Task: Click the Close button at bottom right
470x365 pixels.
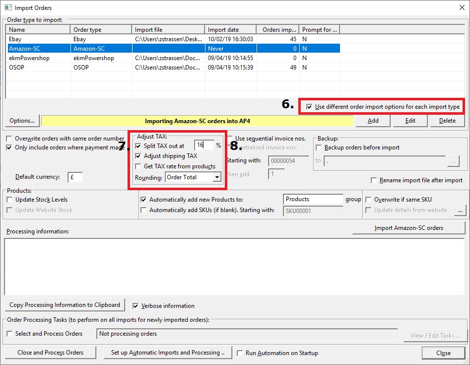Action: pyautogui.click(x=443, y=353)
